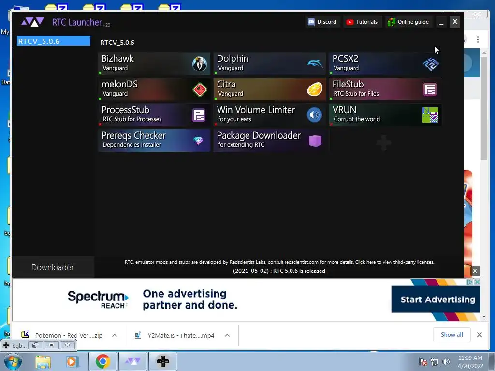Click the Discord icon in header
The height and width of the screenshot is (371, 495).
point(311,22)
